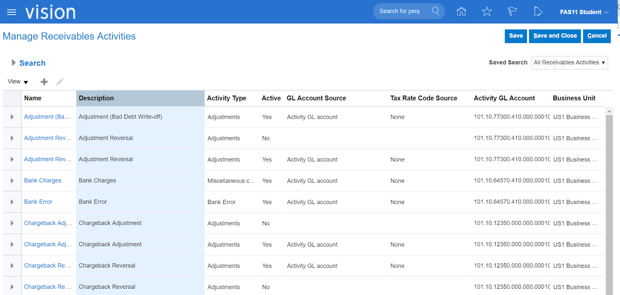Open the Watchlist flag icon
Screen dimensions: 620x295
(512, 12)
